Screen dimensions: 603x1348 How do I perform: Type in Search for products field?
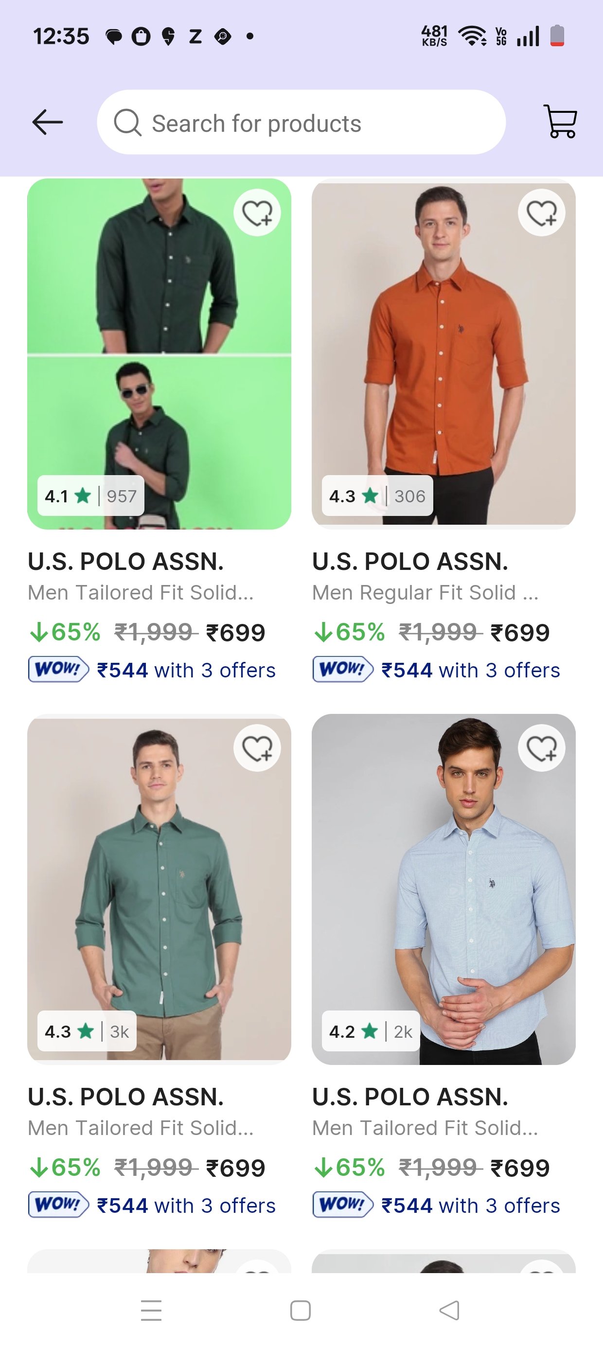point(314,123)
